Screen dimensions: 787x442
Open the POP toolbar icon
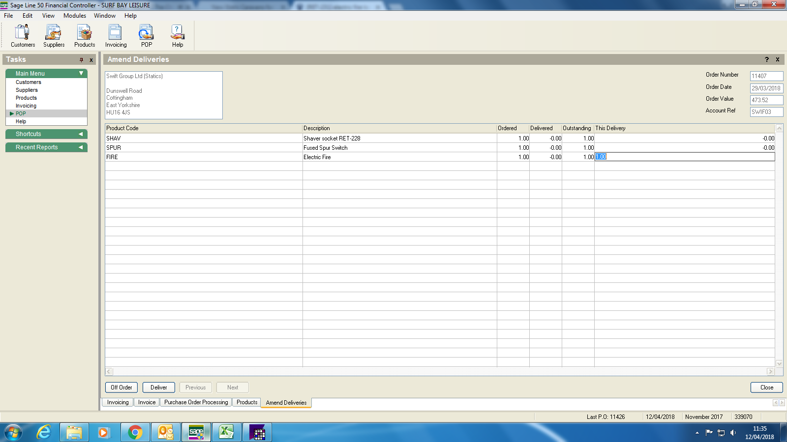point(147,36)
